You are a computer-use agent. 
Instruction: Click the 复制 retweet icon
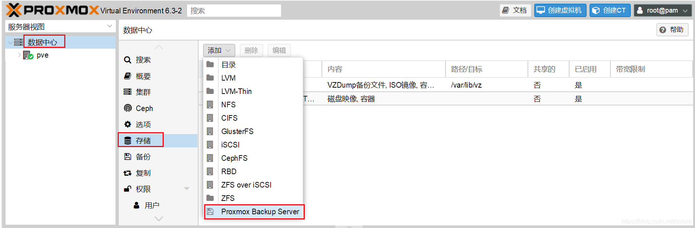coord(128,173)
